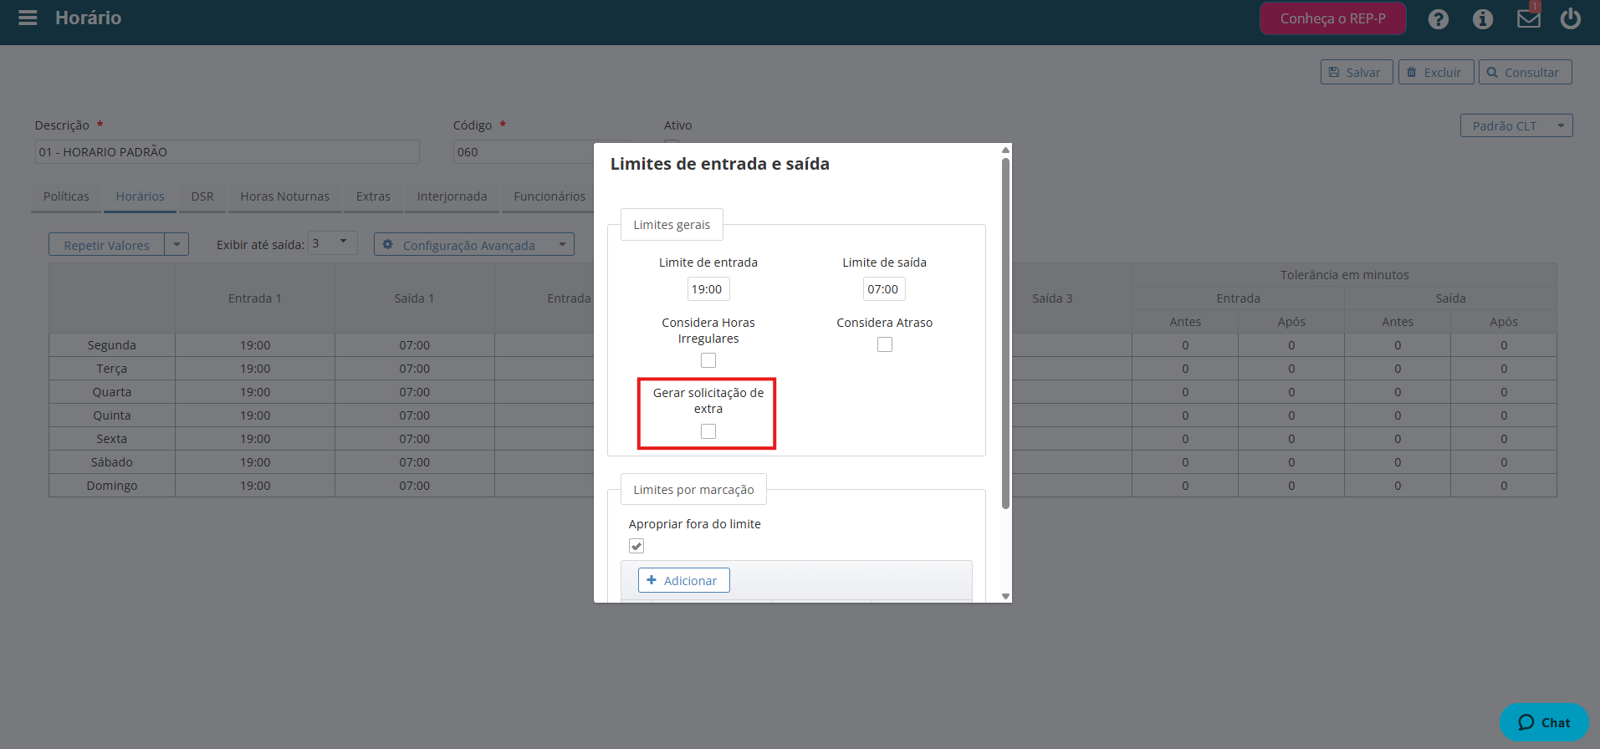Click the Adicionar button in dialog
The width and height of the screenshot is (1600, 749).
(683, 580)
